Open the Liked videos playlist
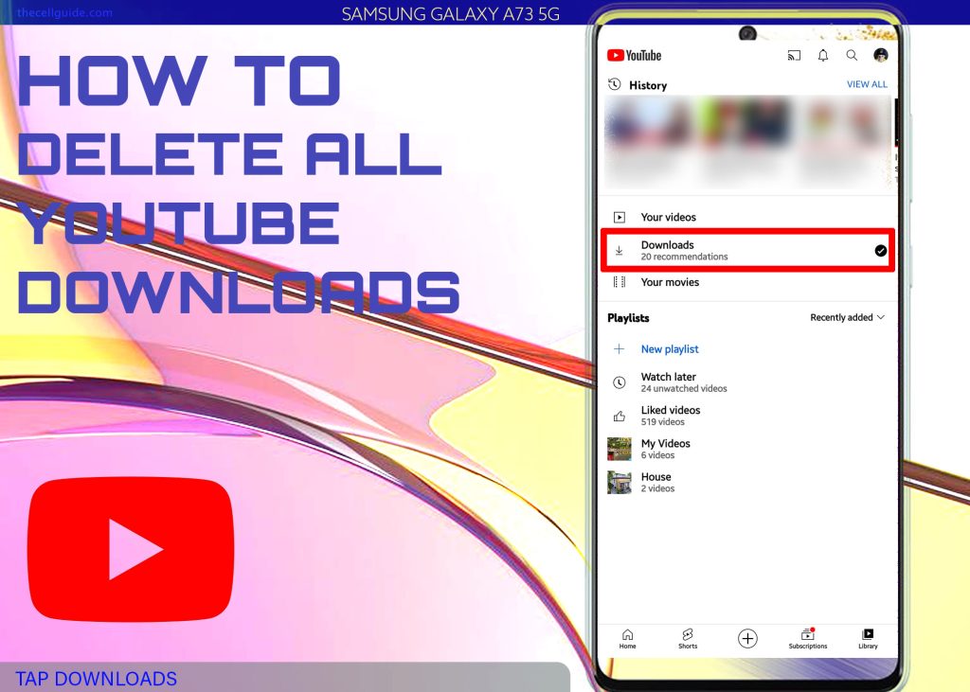Image resolution: width=970 pixels, height=692 pixels. pos(748,417)
